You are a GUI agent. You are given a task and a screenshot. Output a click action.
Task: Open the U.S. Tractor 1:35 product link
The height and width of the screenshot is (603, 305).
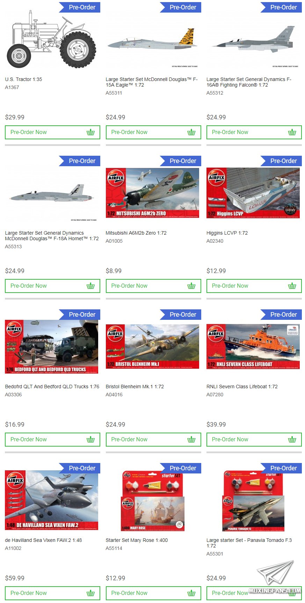[23, 79]
